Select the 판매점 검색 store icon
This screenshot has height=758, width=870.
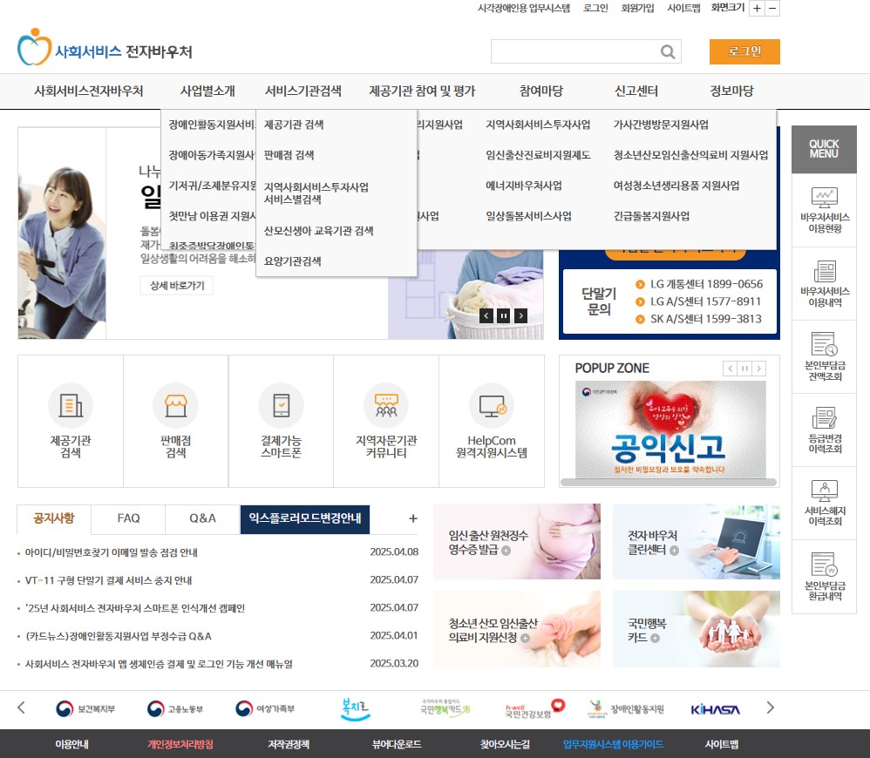(175, 406)
